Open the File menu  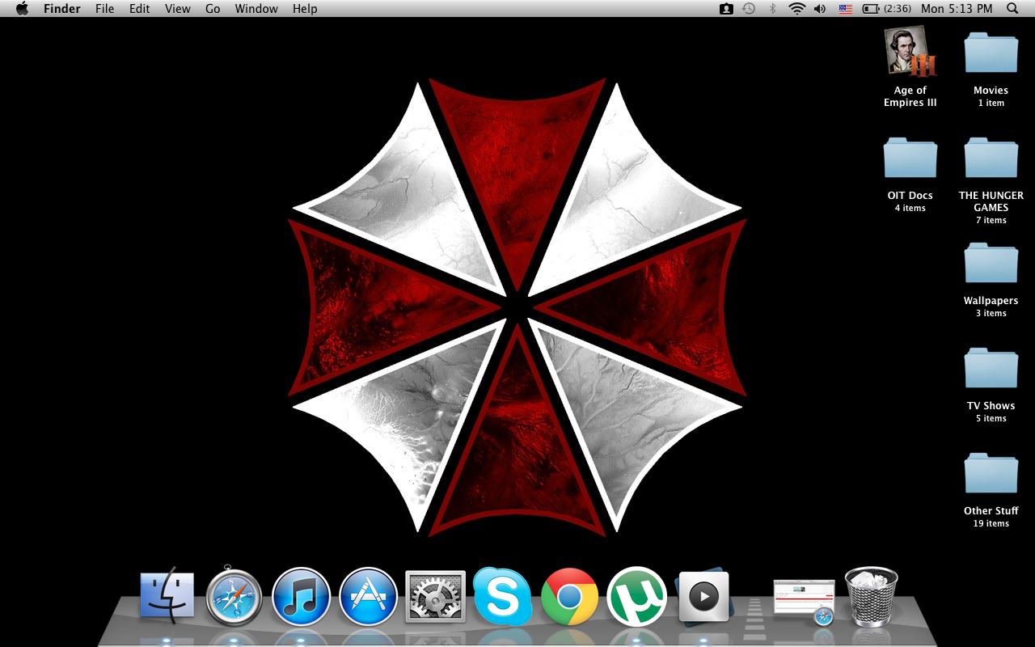(104, 9)
